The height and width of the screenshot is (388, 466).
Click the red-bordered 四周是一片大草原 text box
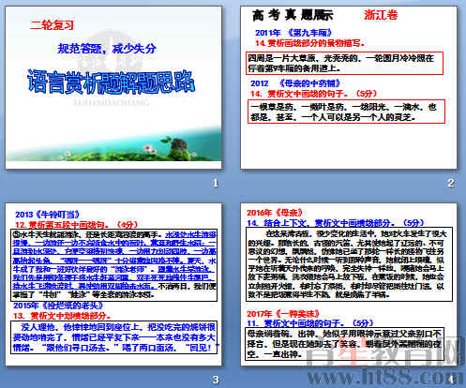pyautogui.click(x=345, y=63)
